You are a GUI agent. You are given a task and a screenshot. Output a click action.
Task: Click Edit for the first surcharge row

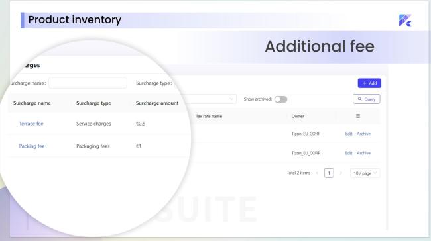[x=349, y=134]
